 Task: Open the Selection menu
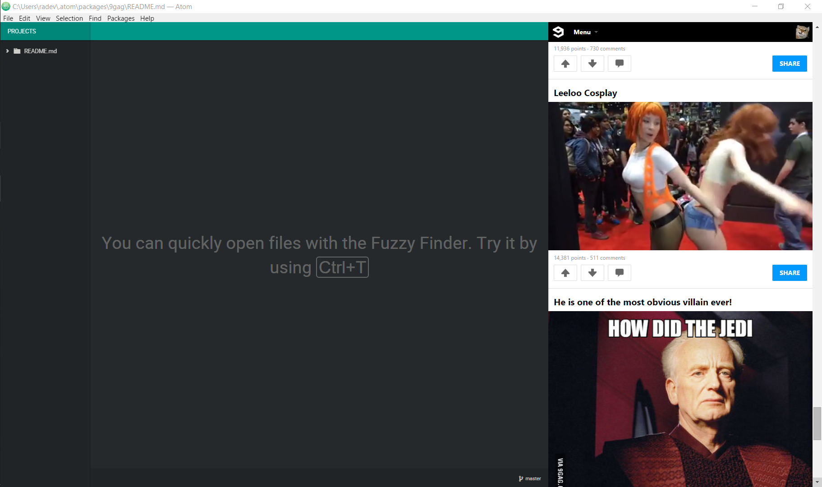point(69,18)
